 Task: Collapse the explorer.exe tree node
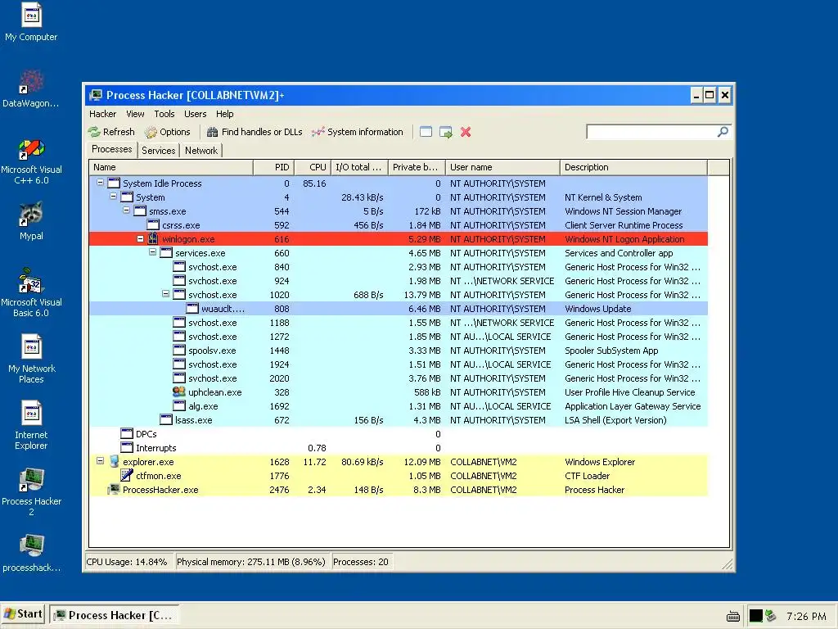pyautogui.click(x=100, y=460)
